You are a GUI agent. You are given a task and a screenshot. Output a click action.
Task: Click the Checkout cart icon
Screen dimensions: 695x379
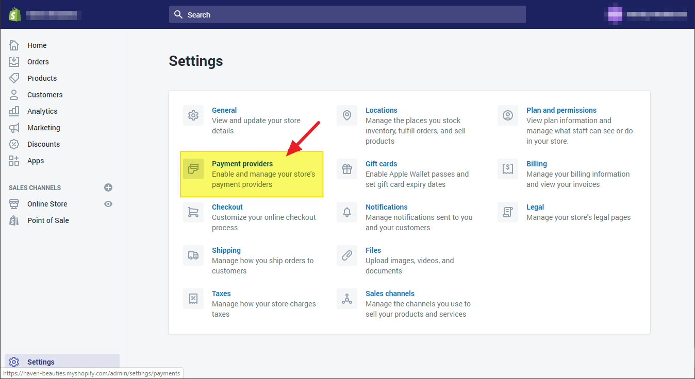tap(193, 212)
